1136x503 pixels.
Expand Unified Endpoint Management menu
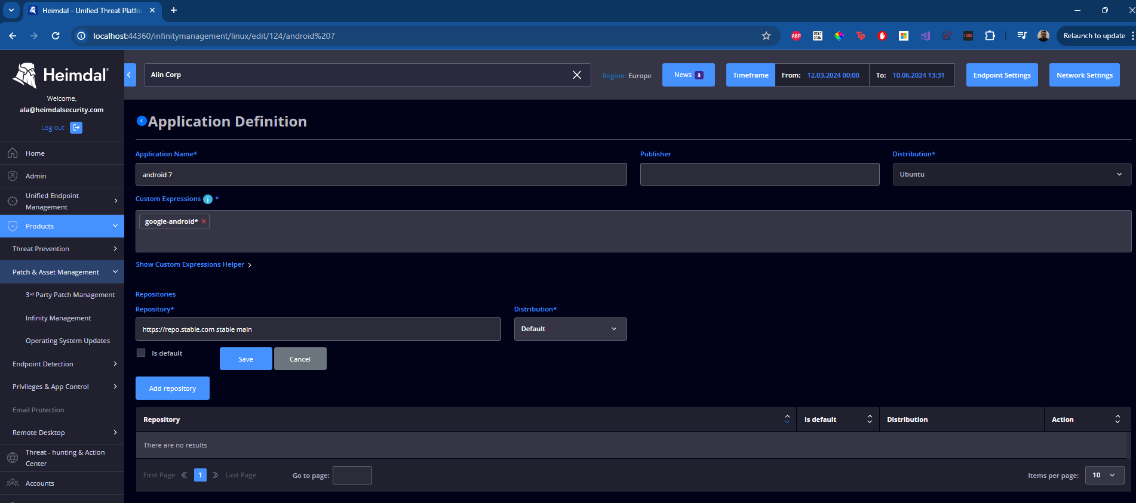pyautogui.click(x=116, y=201)
